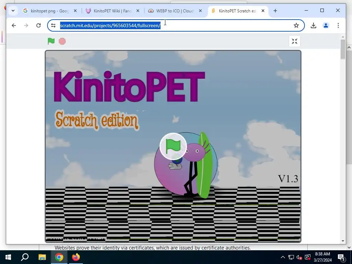The width and height of the screenshot is (352, 264).
Task: Exit fullscreen with the collapse arrows icon
Action: coord(294,41)
